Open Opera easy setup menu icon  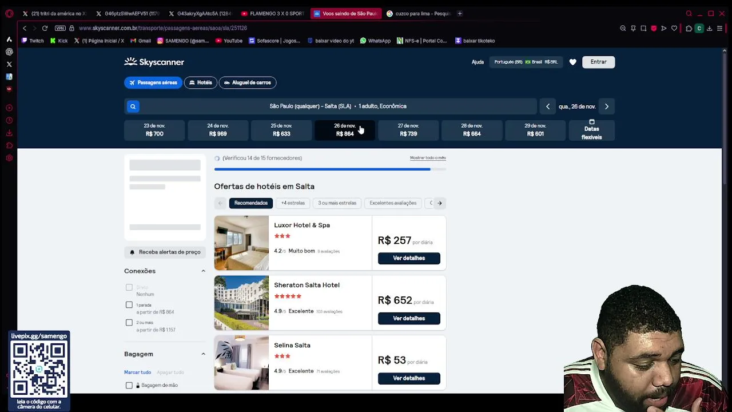tap(719, 28)
